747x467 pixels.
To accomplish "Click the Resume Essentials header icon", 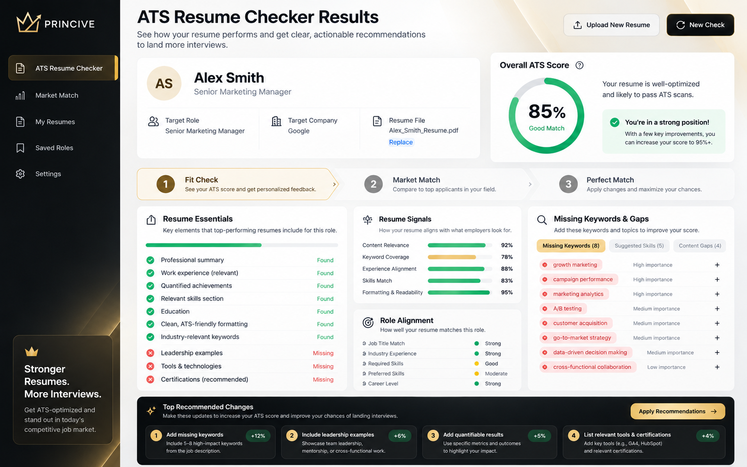I will click(151, 220).
